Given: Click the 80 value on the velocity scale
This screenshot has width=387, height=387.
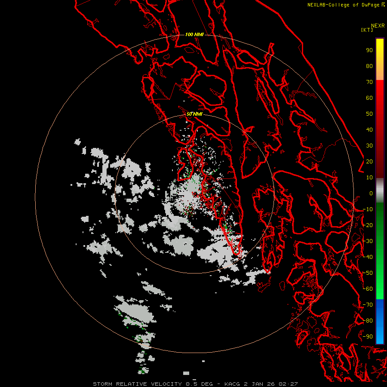Looking at the screenshot, I should [x=369, y=66].
